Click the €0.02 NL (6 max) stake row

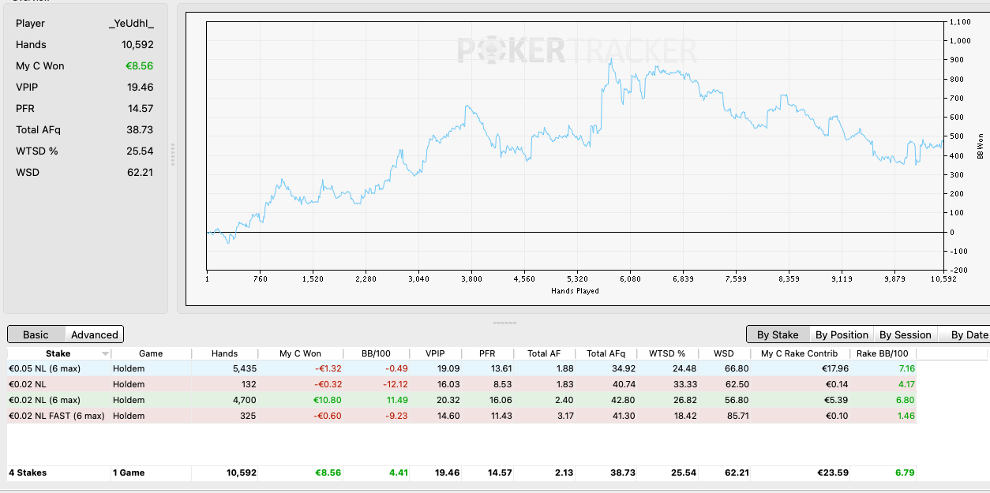462,400
